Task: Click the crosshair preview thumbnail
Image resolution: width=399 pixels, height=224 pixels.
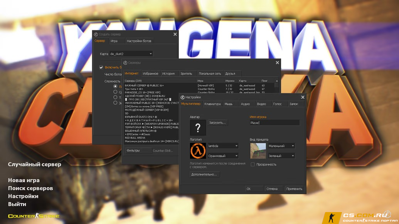Action: coord(258,150)
